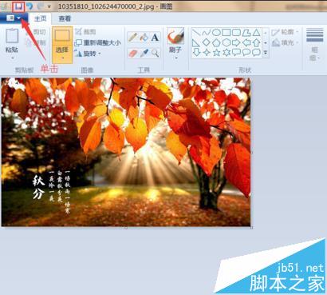Click the 重新调整大小 button
Screen dimensions: 327x295
98,42
